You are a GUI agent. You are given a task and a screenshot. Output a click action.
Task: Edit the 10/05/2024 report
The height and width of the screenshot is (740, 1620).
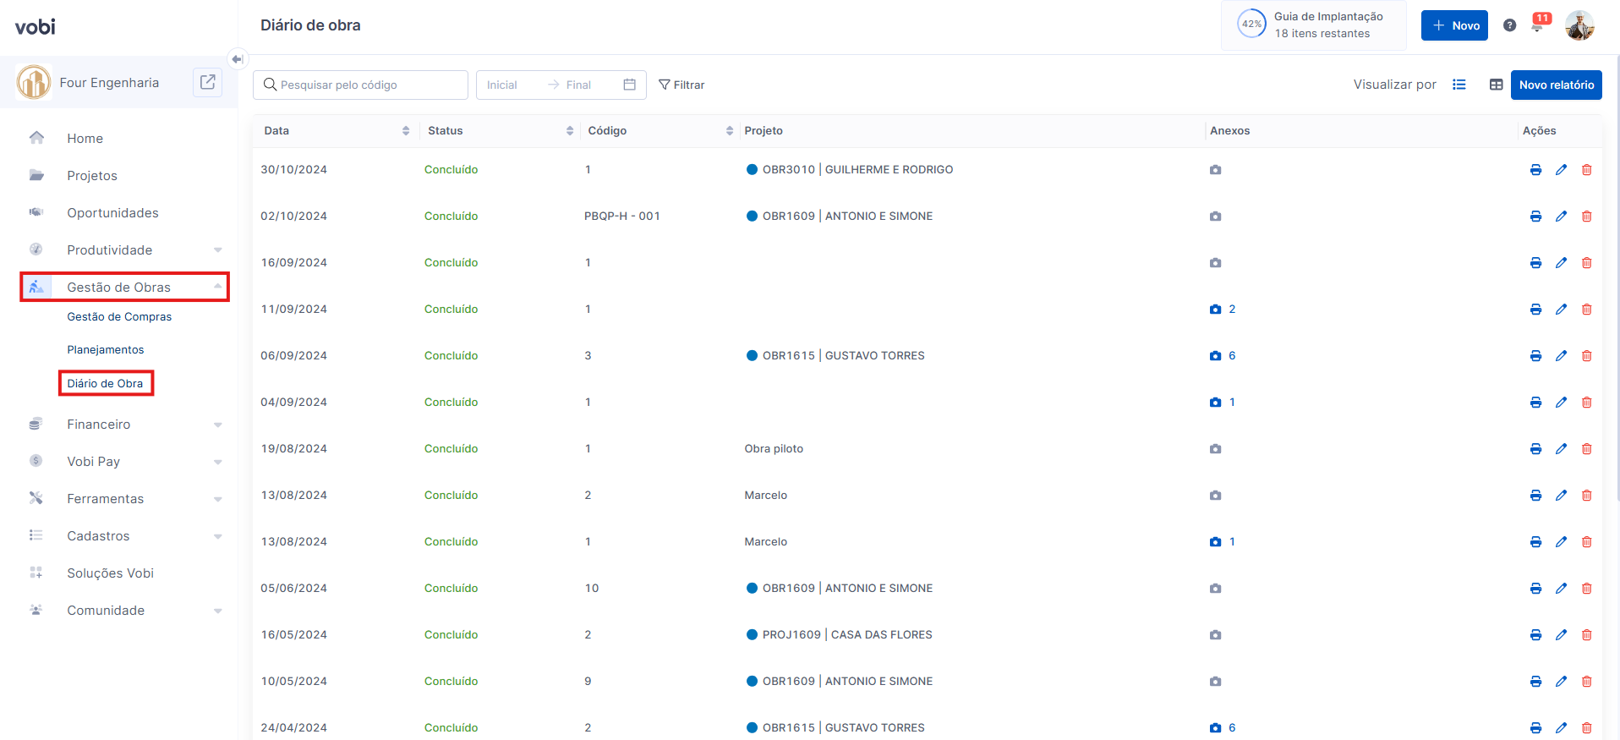(x=1561, y=682)
